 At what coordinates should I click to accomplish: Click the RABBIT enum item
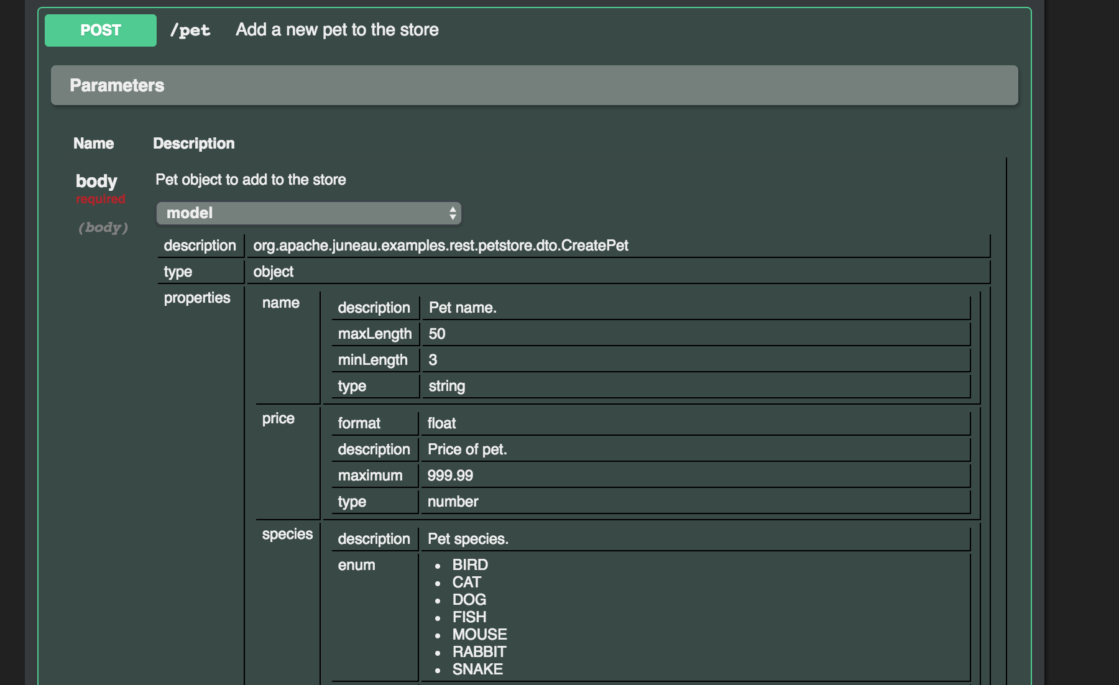click(x=479, y=652)
